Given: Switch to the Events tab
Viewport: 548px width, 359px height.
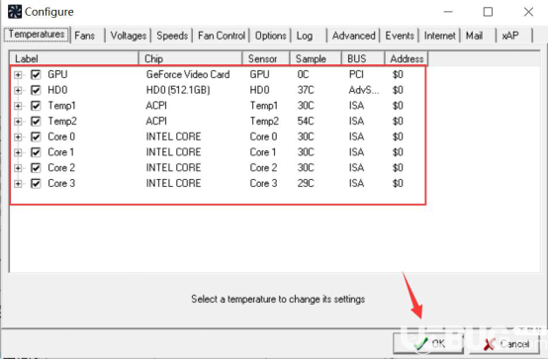Looking at the screenshot, I should (400, 36).
